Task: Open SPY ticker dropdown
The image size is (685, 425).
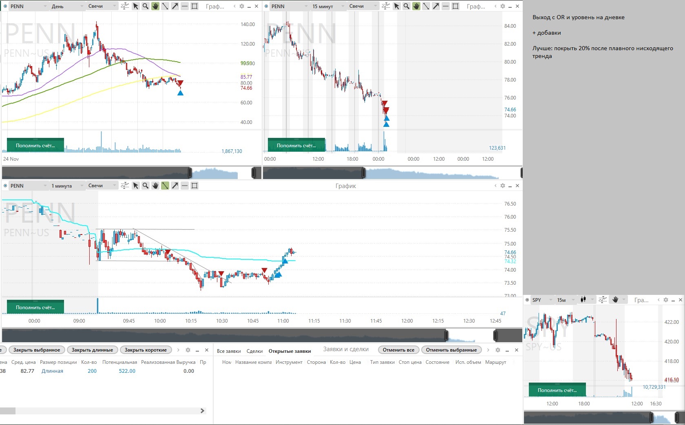Action: pos(542,300)
